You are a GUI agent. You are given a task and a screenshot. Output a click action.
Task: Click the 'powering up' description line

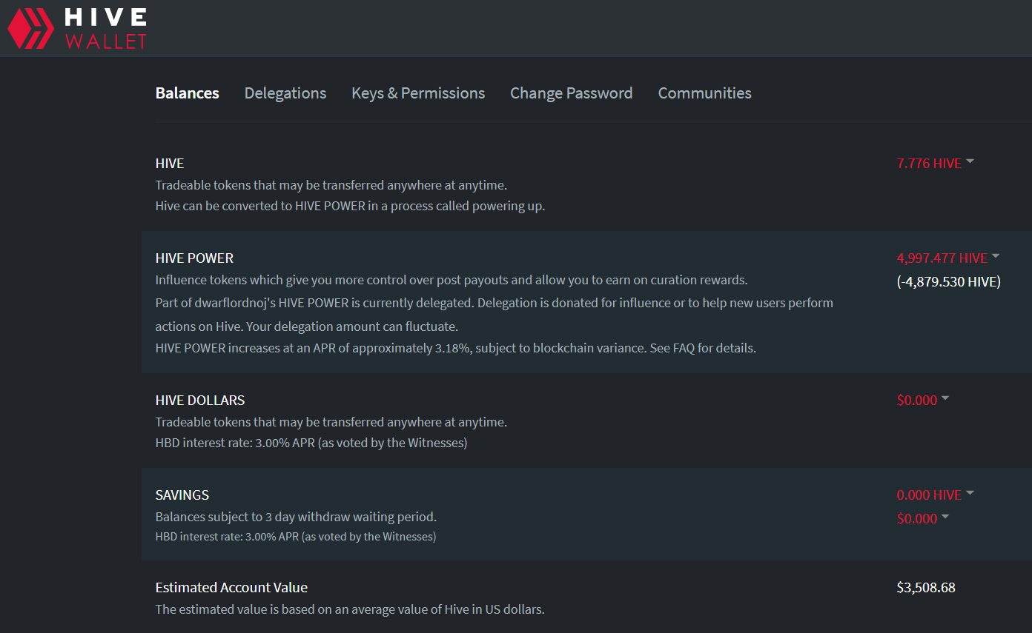350,206
